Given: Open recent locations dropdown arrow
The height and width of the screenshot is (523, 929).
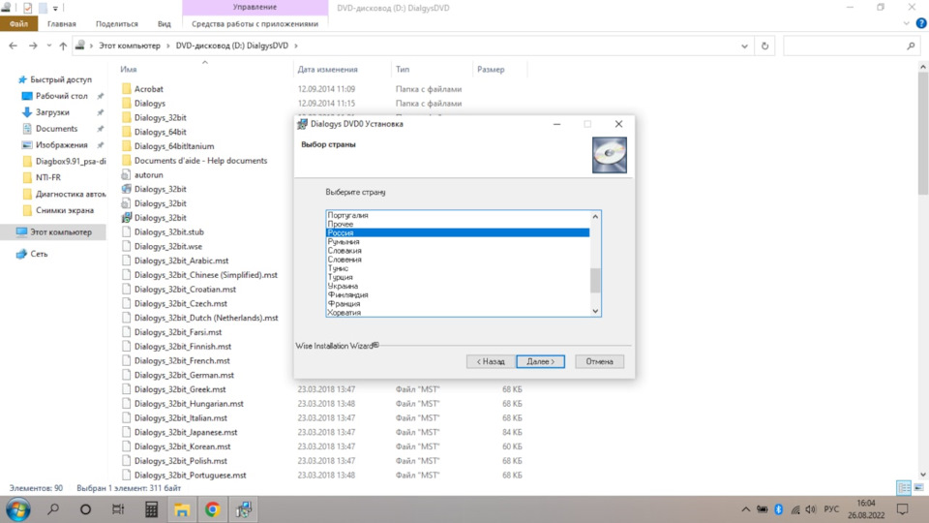Looking at the screenshot, I should [x=48, y=46].
